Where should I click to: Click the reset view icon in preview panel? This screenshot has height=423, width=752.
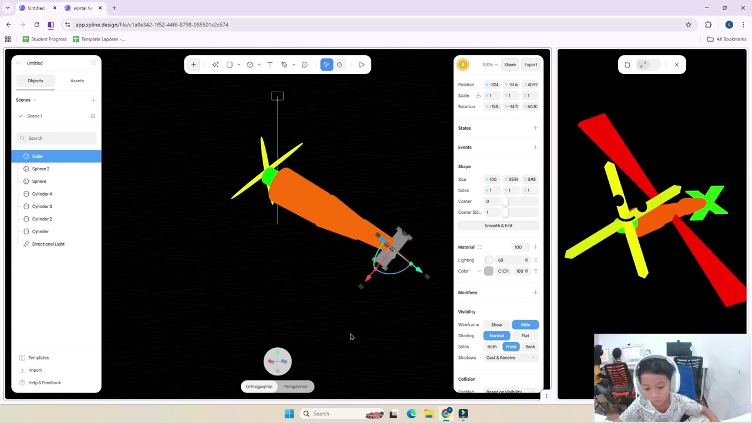pyautogui.click(x=627, y=65)
